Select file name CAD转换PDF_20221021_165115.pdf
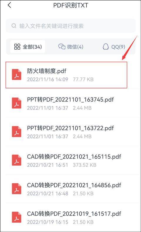Viewport: 141px width, 232px height. coord(74,157)
